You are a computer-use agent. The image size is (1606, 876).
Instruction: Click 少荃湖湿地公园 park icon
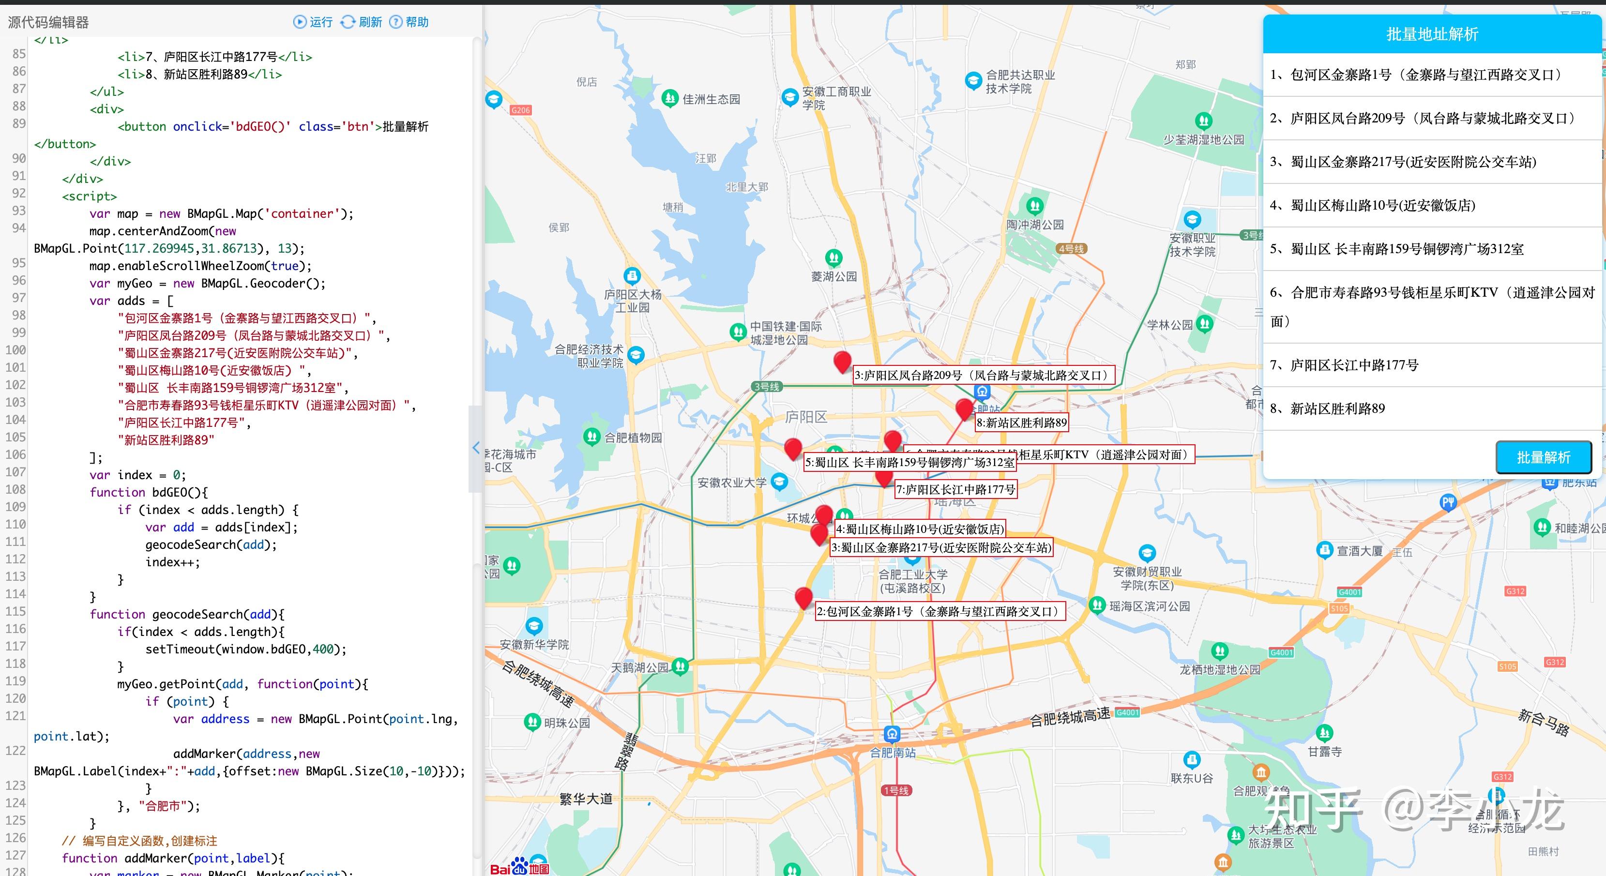pyautogui.click(x=1203, y=121)
